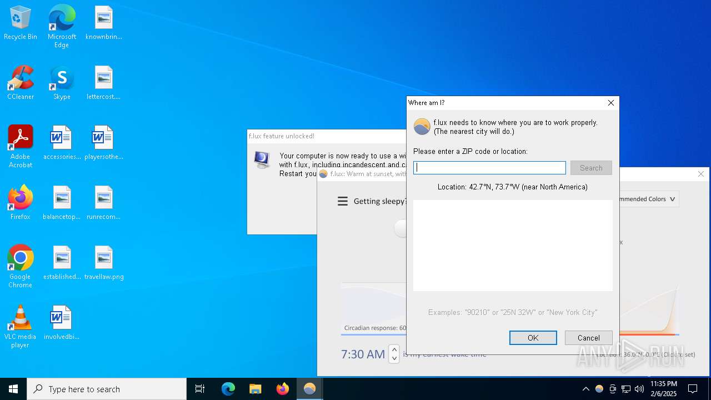Open the Windows Start menu
The height and width of the screenshot is (400, 711).
[13, 389]
